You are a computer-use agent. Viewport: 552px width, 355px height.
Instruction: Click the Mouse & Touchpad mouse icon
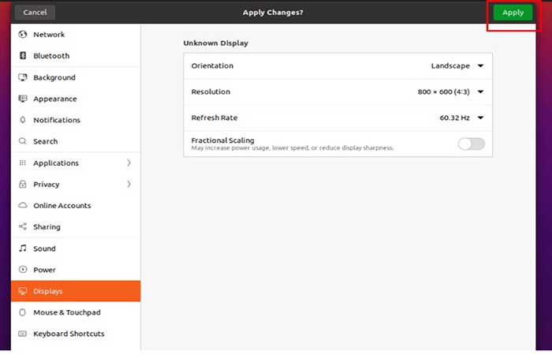[23, 312]
